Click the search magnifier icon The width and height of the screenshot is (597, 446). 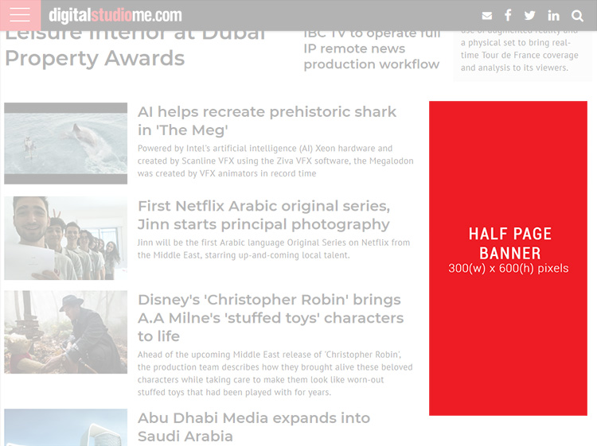(578, 16)
